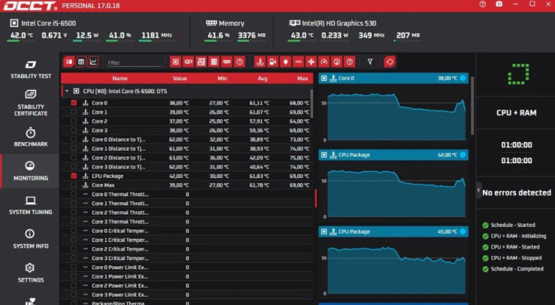Click the Filter text field
The width and height of the screenshot is (555, 305).
(134, 62)
